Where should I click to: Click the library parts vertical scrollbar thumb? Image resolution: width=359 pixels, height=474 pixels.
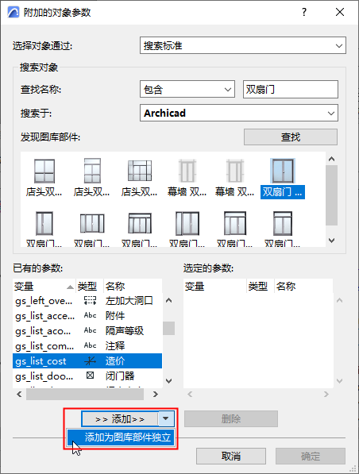click(x=331, y=195)
